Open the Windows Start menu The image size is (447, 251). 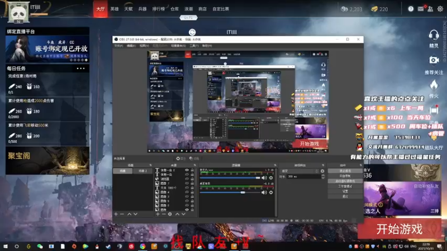(6, 247)
